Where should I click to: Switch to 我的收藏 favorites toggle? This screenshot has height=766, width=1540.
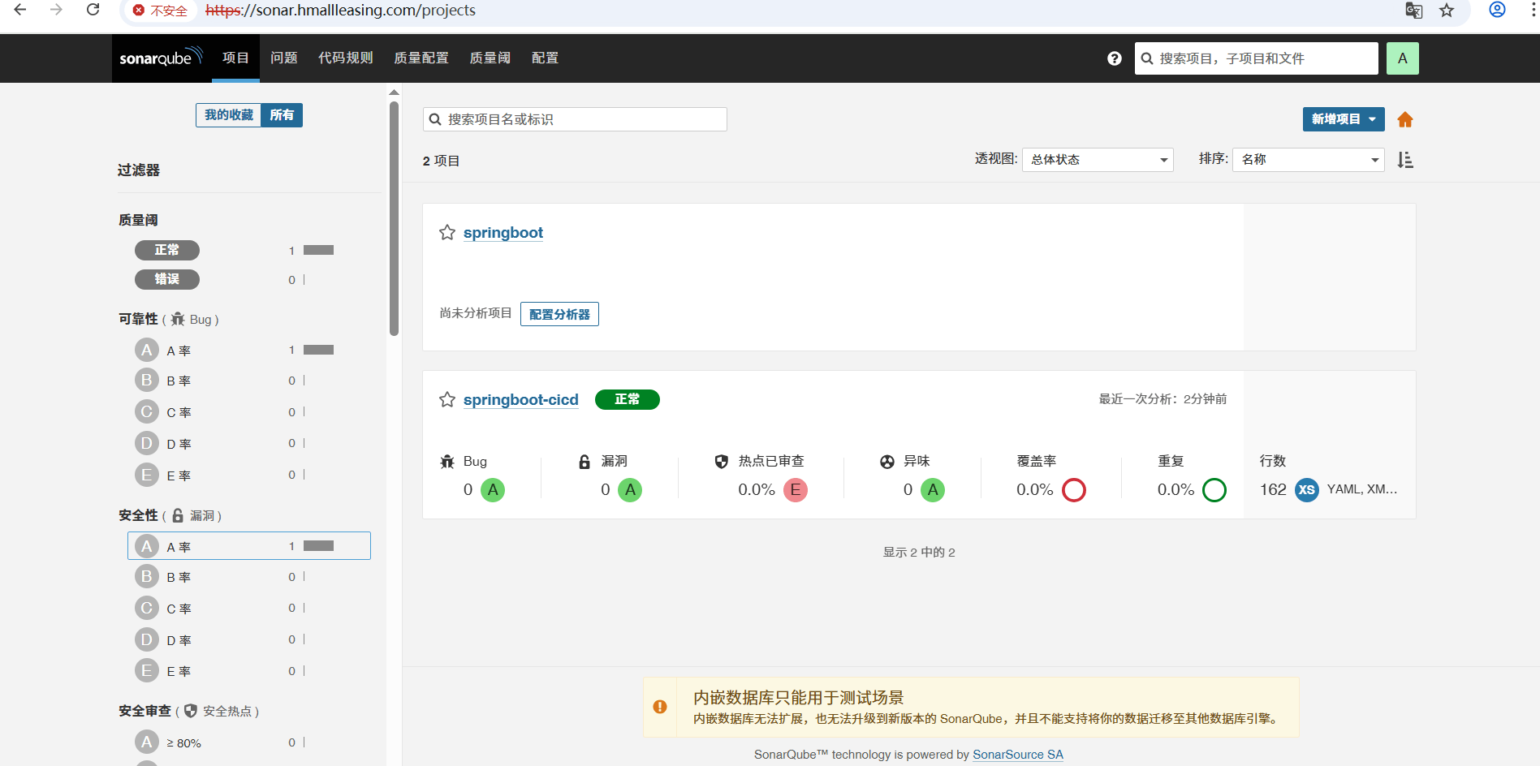point(228,115)
